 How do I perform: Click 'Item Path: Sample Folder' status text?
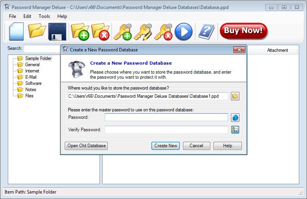30,192
